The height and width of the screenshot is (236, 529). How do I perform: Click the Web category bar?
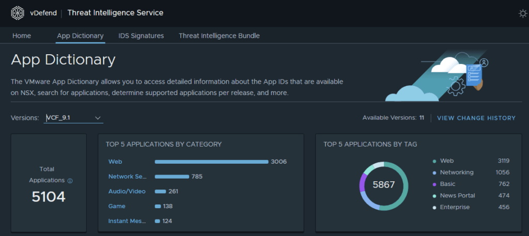(x=211, y=162)
